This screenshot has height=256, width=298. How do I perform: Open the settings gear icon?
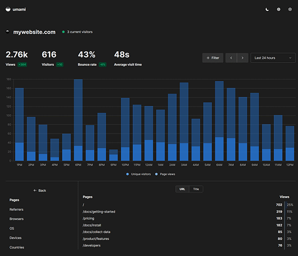click(290, 9)
